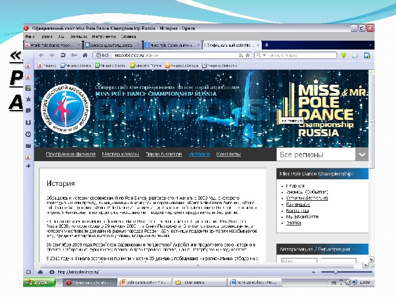Viewport: 396px width, 297px height.
Task: Open the Notes panel icon in the sidebar
Action: tap(28, 111)
